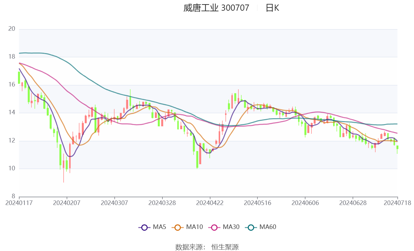Toggle MA30 visibility via its legend text
This screenshot has width=414, height=251.
231,227
